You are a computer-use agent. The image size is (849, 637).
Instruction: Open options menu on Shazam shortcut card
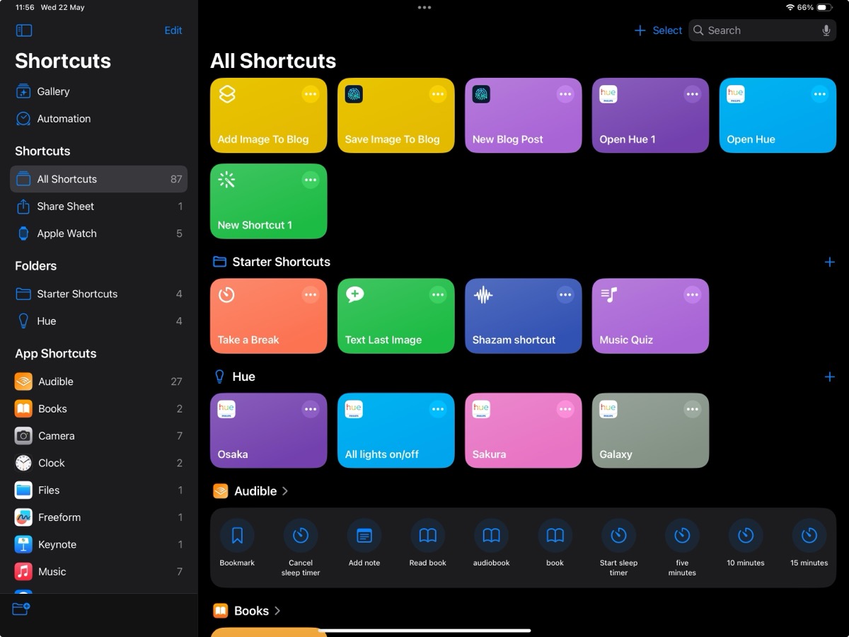click(565, 294)
